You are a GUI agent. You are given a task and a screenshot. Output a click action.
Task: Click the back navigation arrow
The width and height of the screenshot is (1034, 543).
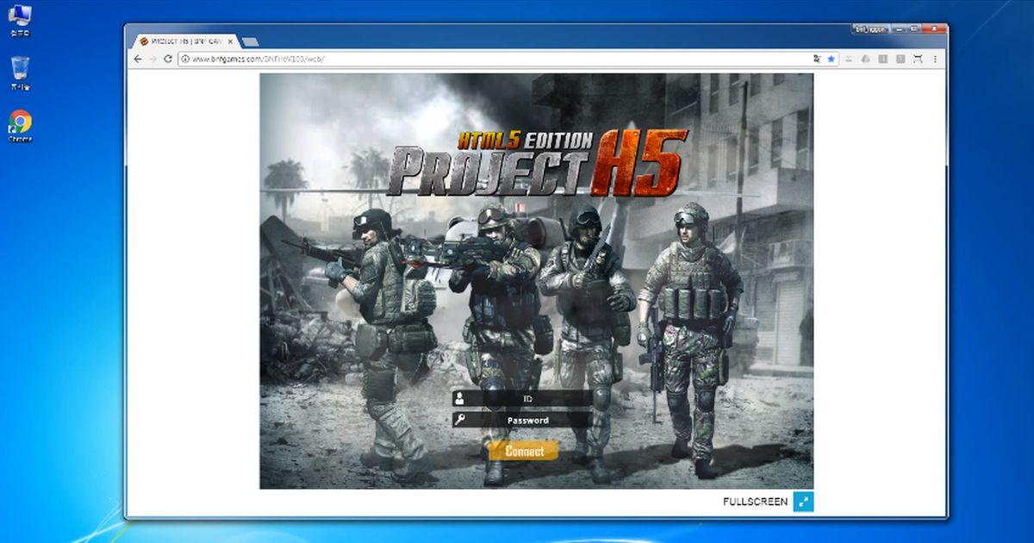click(x=138, y=59)
